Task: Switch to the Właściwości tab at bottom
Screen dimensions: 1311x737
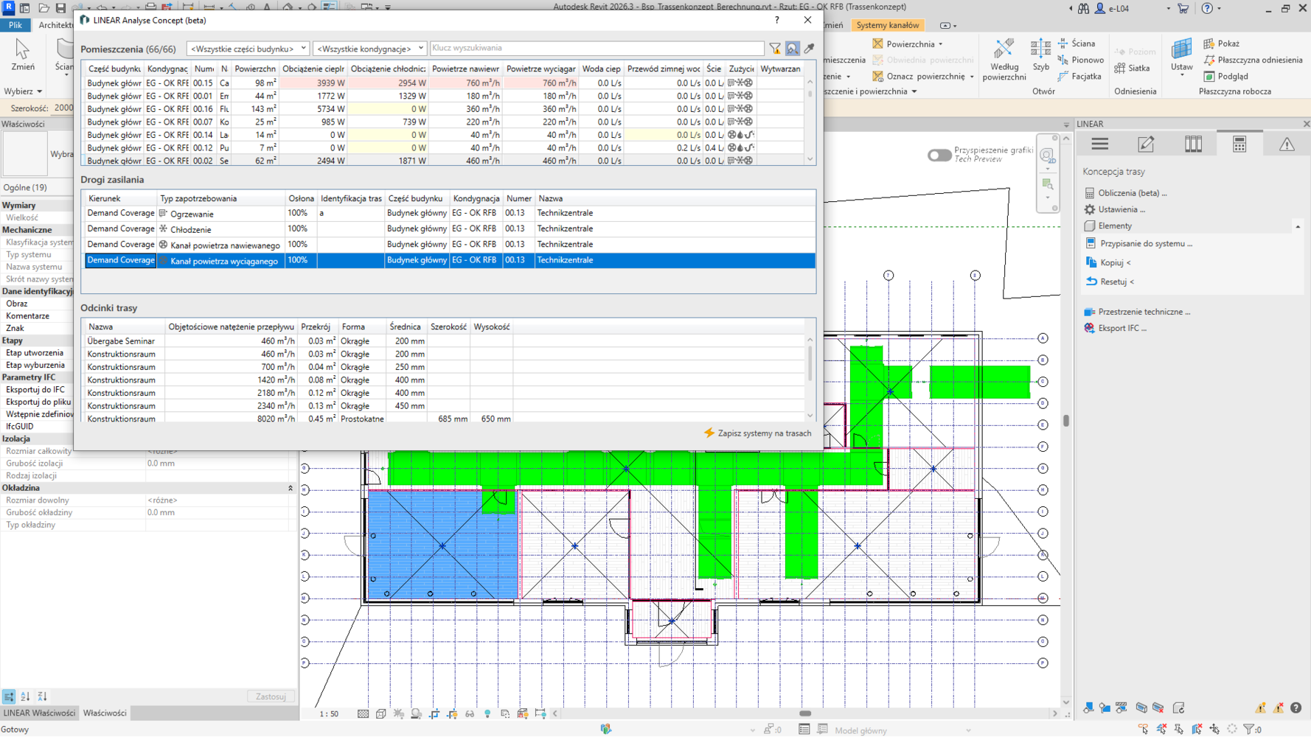Action: click(x=105, y=713)
